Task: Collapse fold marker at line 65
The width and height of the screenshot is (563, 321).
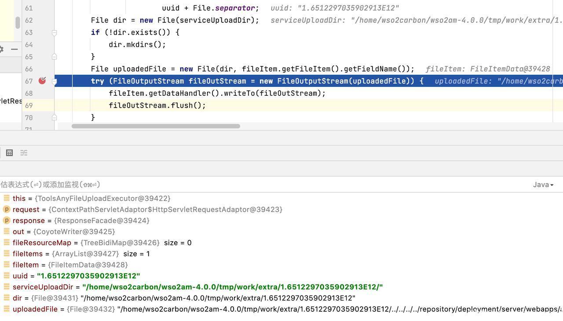Action: (x=55, y=57)
